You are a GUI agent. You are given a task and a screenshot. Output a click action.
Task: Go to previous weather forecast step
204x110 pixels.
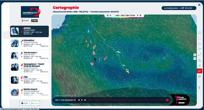[111, 15]
